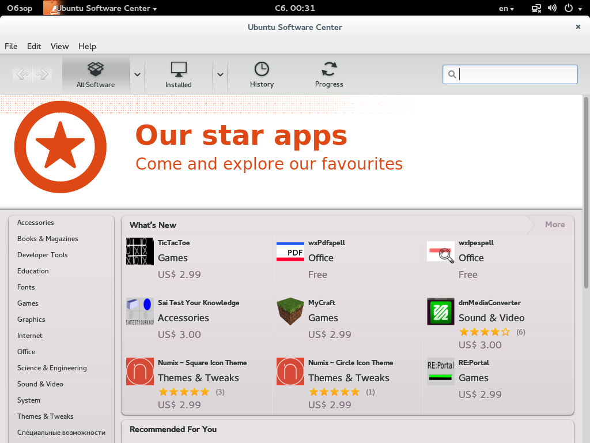
Task: Click the volume speaker icon
Action: click(552, 8)
